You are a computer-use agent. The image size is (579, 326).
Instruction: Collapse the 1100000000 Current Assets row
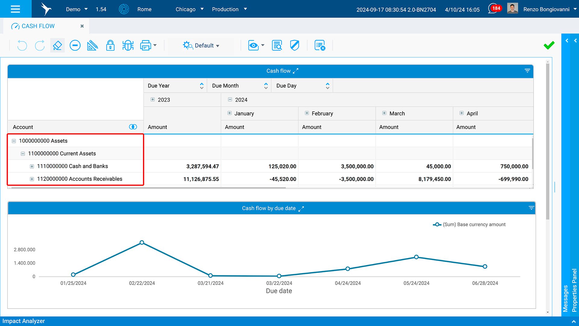pos(23,154)
